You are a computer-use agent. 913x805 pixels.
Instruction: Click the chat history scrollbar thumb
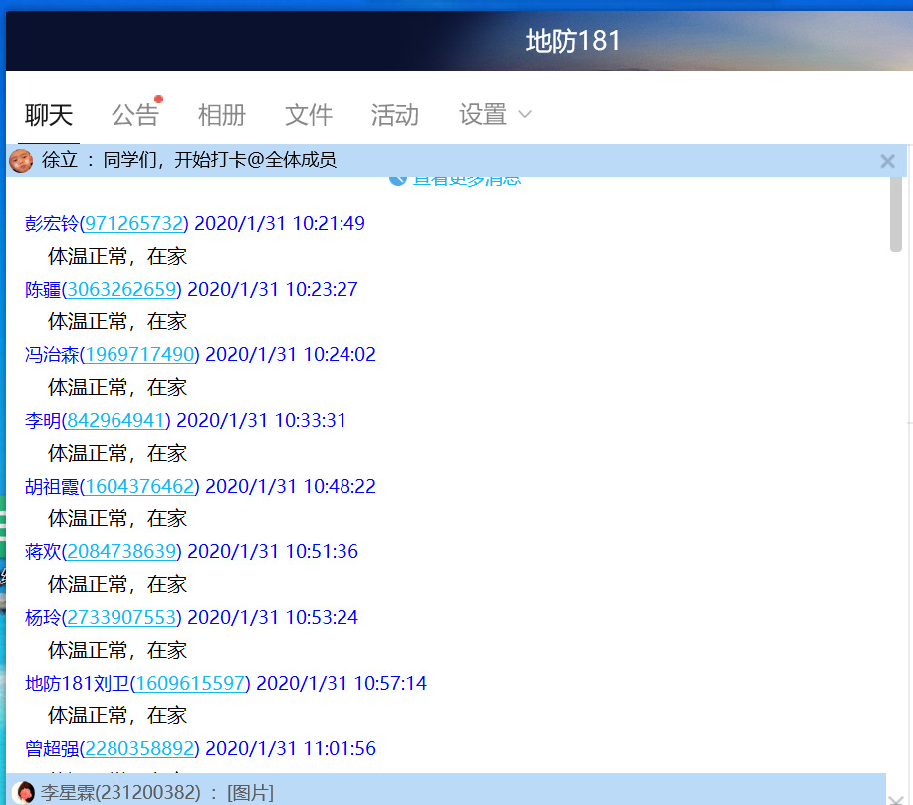896,214
